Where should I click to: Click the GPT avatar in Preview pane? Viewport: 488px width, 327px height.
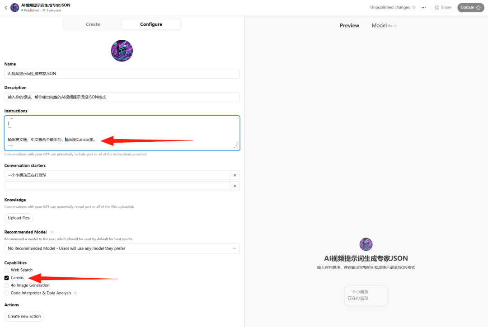click(x=366, y=244)
